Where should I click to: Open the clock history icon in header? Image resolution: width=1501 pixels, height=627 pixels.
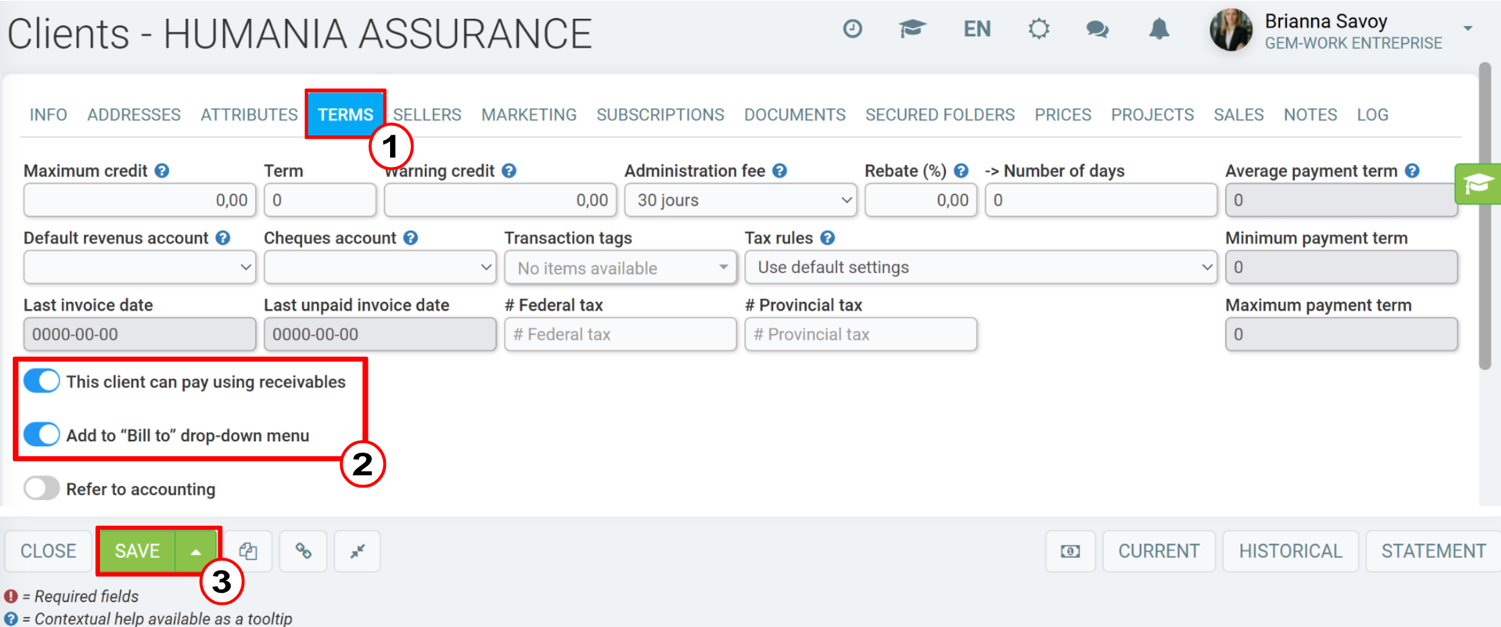pyautogui.click(x=853, y=29)
